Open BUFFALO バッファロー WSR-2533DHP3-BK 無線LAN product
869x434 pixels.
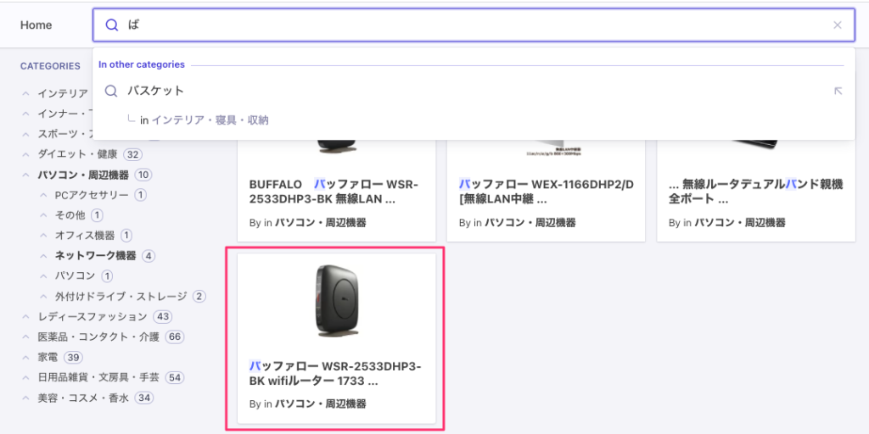click(334, 192)
